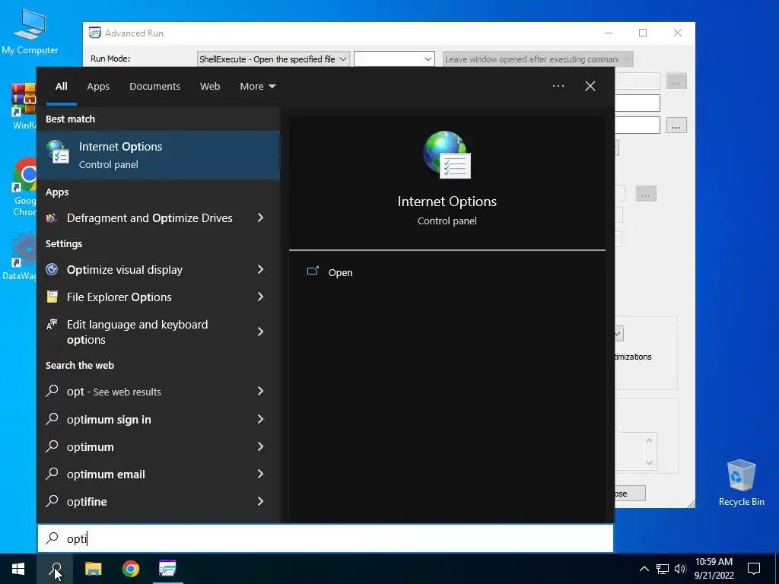Switch to the Documents search tab
The image size is (779, 584).
tap(154, 87)
